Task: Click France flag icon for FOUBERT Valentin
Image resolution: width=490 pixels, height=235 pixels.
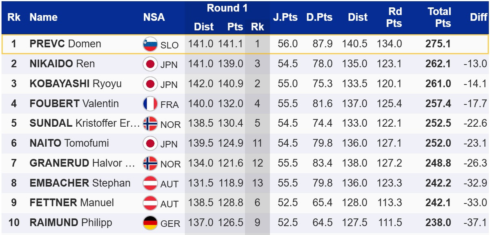Action: (x=150, y=104)
